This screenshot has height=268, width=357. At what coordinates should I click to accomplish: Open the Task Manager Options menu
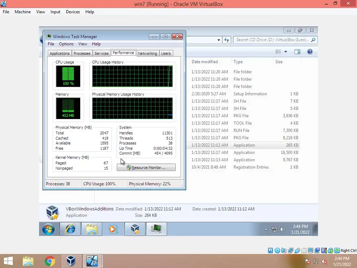tap(66, 44)
